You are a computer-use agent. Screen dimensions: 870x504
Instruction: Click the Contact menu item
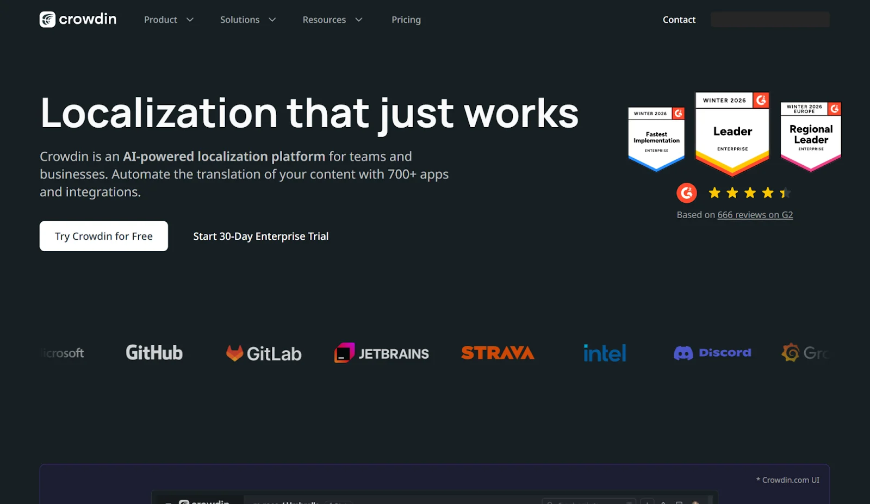click(x=679, y=20)
